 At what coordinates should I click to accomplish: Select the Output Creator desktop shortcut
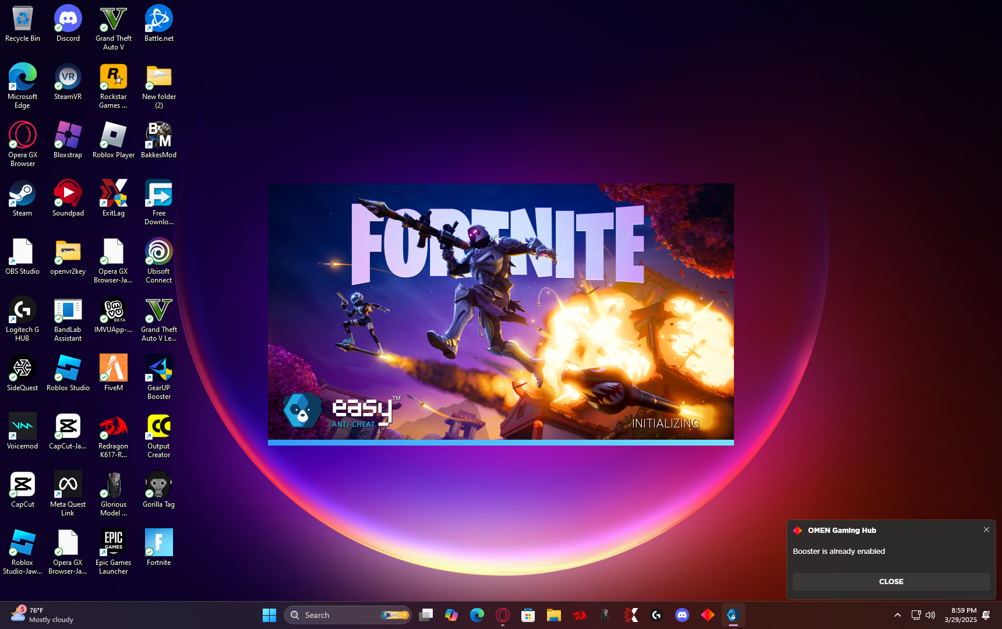coord(159,436)
